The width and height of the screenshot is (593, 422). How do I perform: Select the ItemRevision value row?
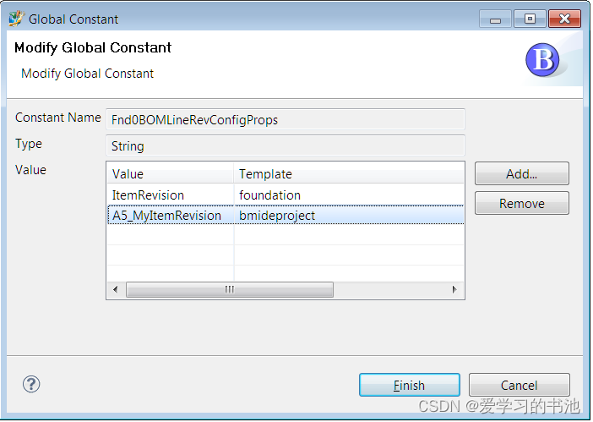[148, 195]
